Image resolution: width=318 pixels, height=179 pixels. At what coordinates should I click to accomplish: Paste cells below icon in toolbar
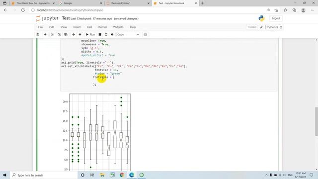point(66,34)
